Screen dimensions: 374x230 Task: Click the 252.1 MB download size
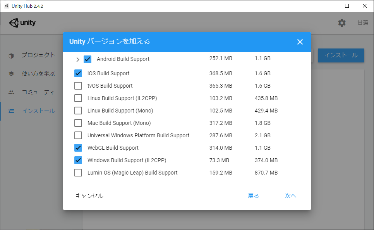coord(221,58)
